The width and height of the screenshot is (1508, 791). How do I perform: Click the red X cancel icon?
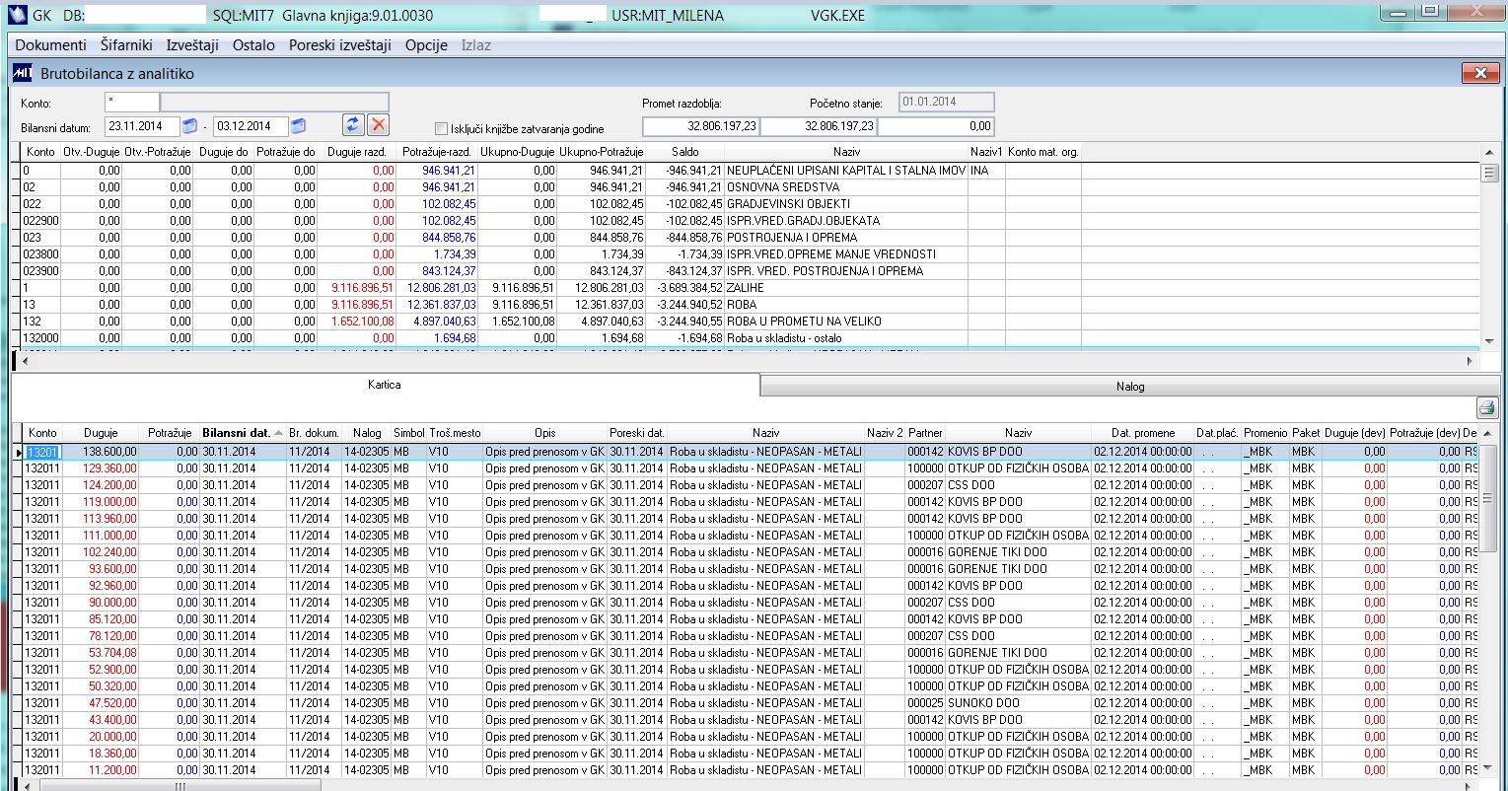pos(379,124)
